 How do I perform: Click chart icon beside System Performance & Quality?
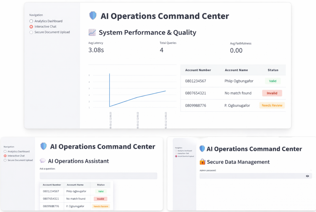click(92, 32)
